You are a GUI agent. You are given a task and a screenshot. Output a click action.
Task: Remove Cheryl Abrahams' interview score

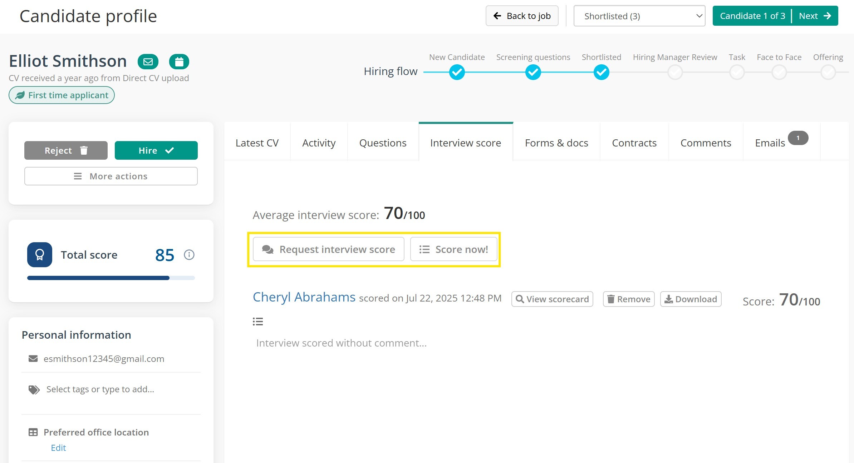pyautogui.click(x=629, y=299)
